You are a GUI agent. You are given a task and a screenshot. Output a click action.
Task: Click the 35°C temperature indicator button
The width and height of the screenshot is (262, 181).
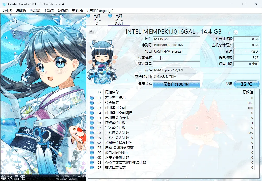(246, 84)
